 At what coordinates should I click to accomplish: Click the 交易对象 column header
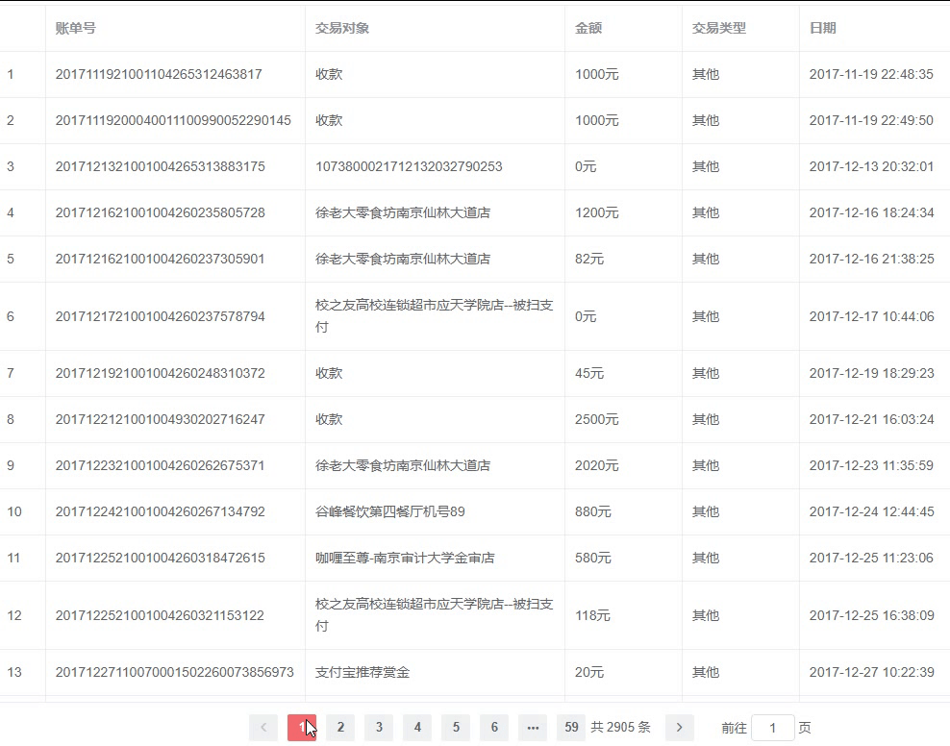click(337, 28)
